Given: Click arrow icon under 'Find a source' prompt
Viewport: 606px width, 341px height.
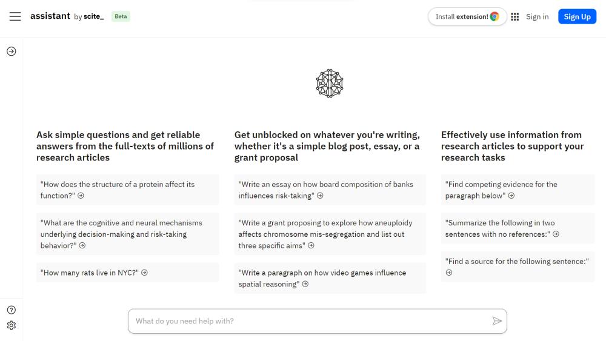Looking at the screenshot, I should (448, 273).
